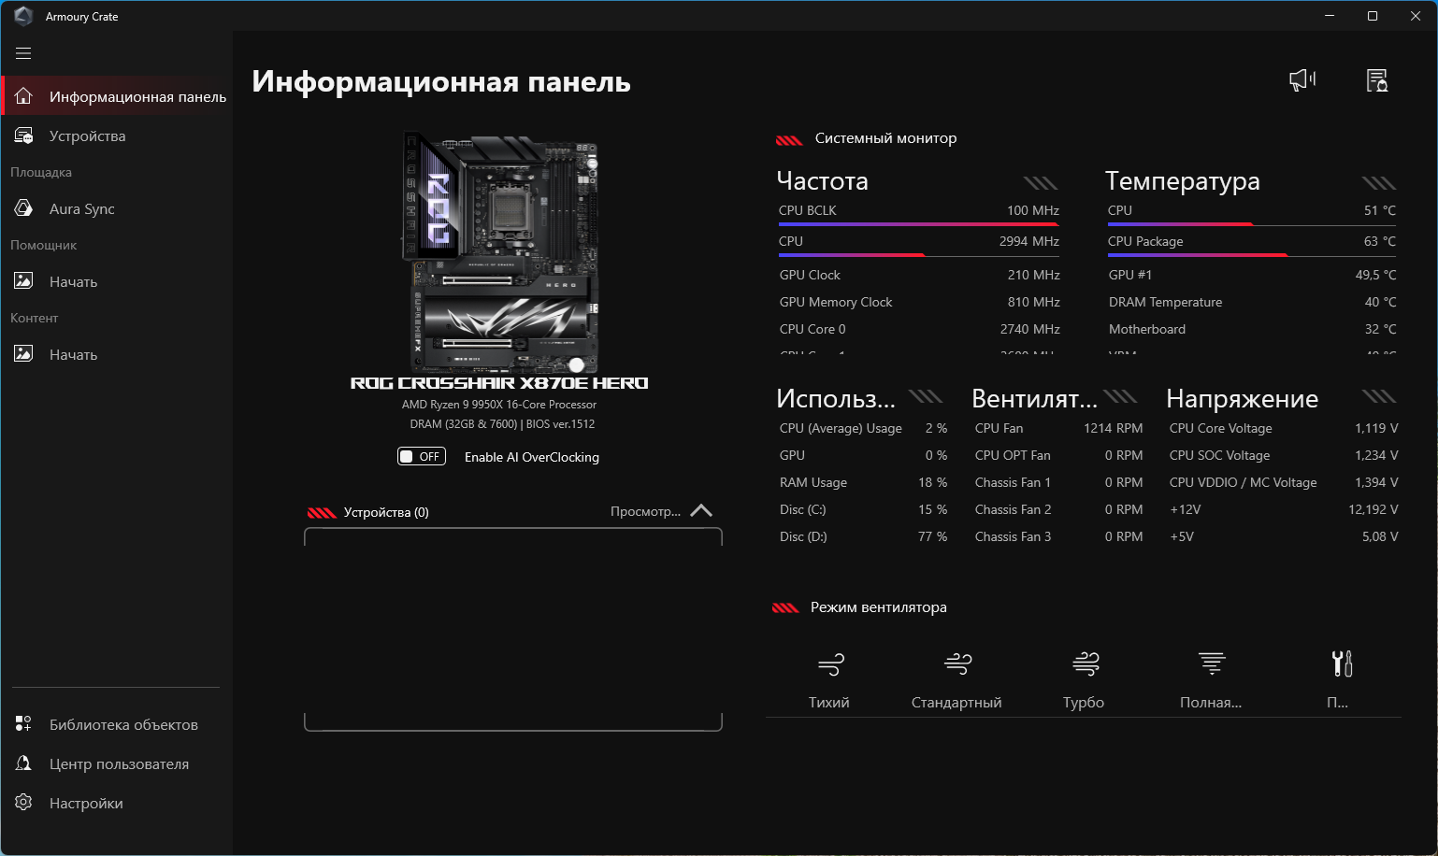Click the Armoury Crate logo in title bar

point(23,16)
